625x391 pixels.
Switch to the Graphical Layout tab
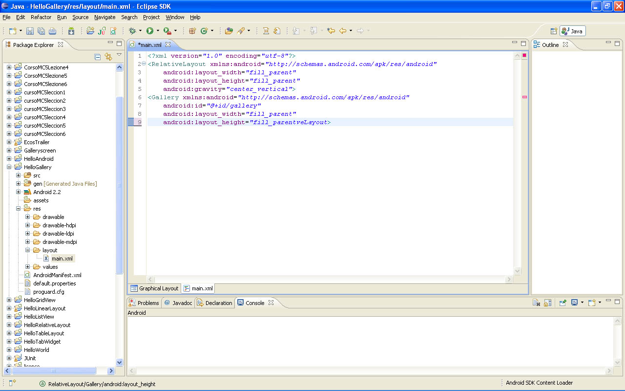pos(154,288)
